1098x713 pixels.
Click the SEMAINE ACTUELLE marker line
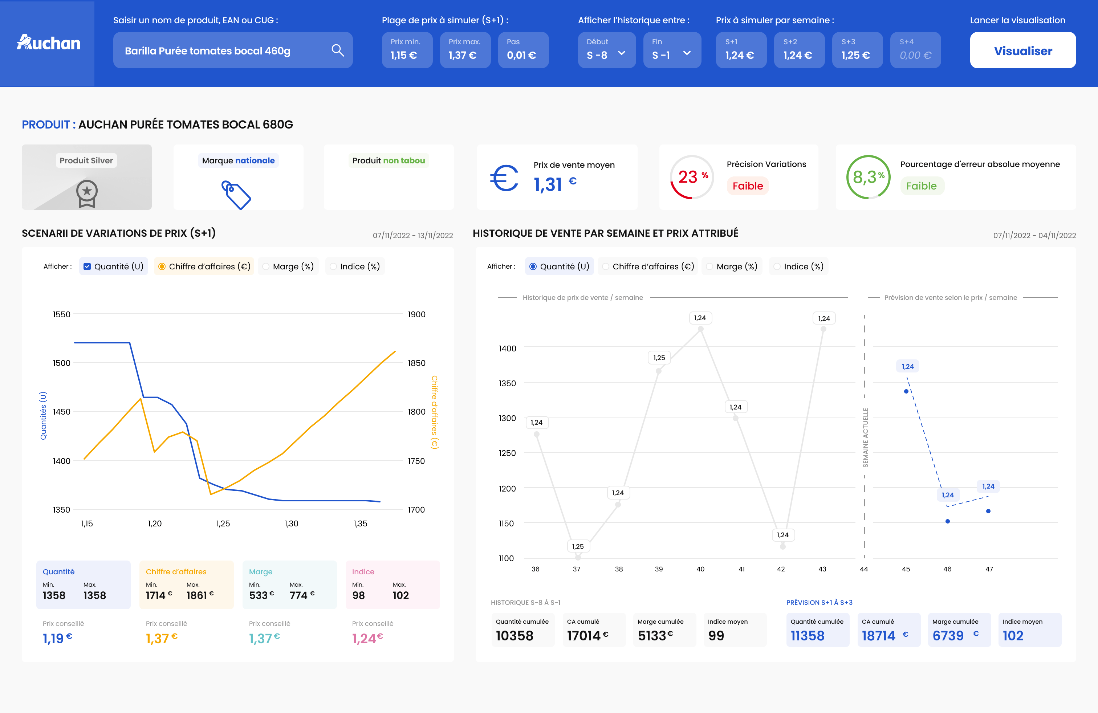click(x=865, y=437)
